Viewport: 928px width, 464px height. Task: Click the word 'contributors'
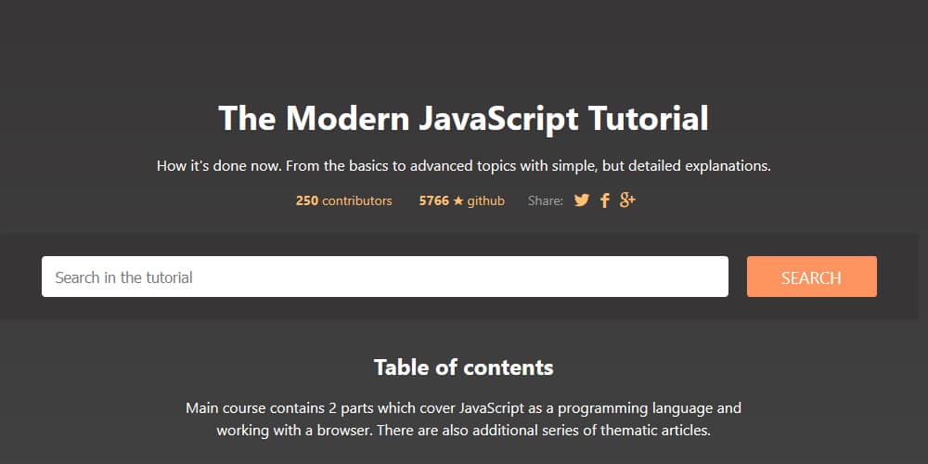coord(357,200)
